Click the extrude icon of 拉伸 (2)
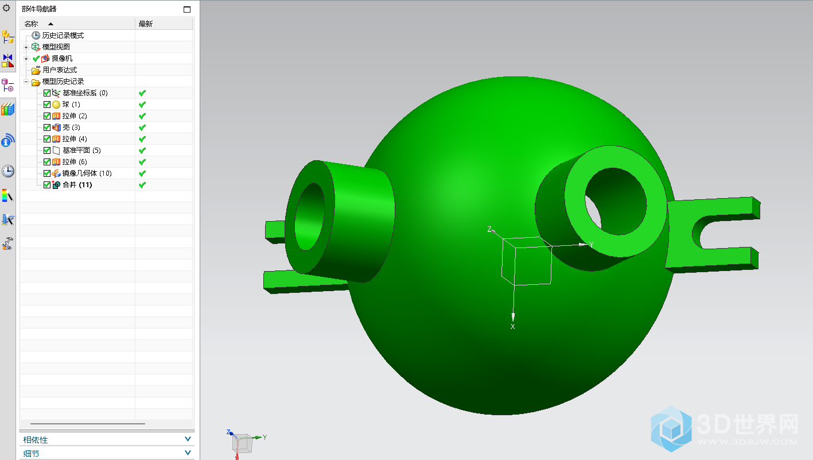Viewport: 813px width, 460px height. pos(56,116)
